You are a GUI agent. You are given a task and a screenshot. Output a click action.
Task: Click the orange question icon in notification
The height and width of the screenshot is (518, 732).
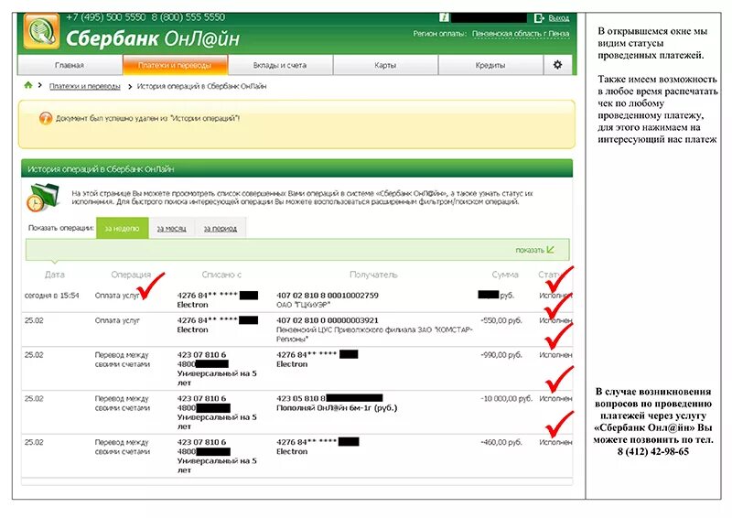click(45, 119)
